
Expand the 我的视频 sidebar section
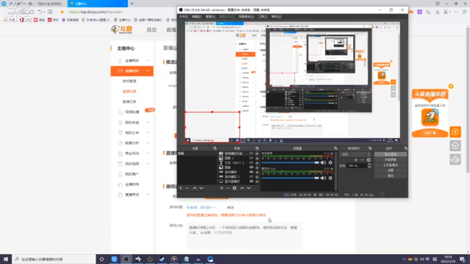(x=148, y=164)
